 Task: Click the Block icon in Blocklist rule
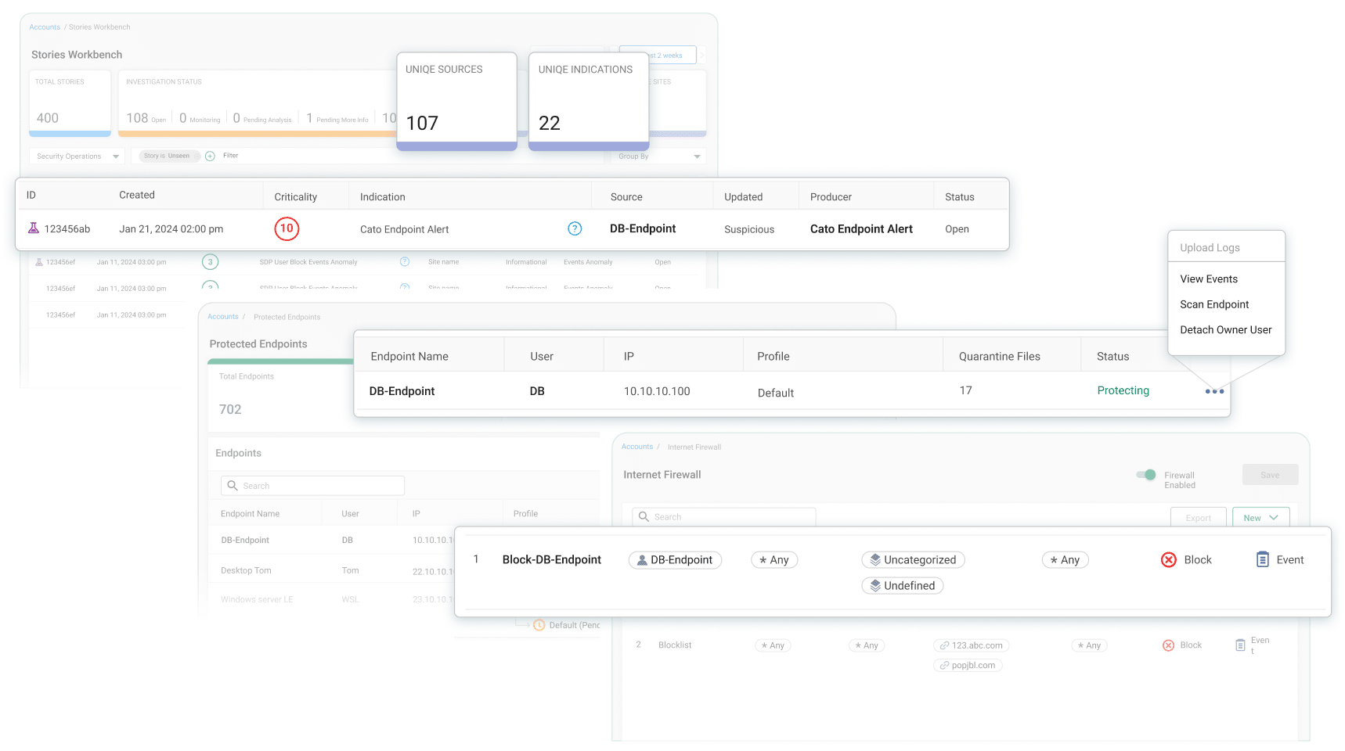pyautogui.click(x=1168, y=645)
